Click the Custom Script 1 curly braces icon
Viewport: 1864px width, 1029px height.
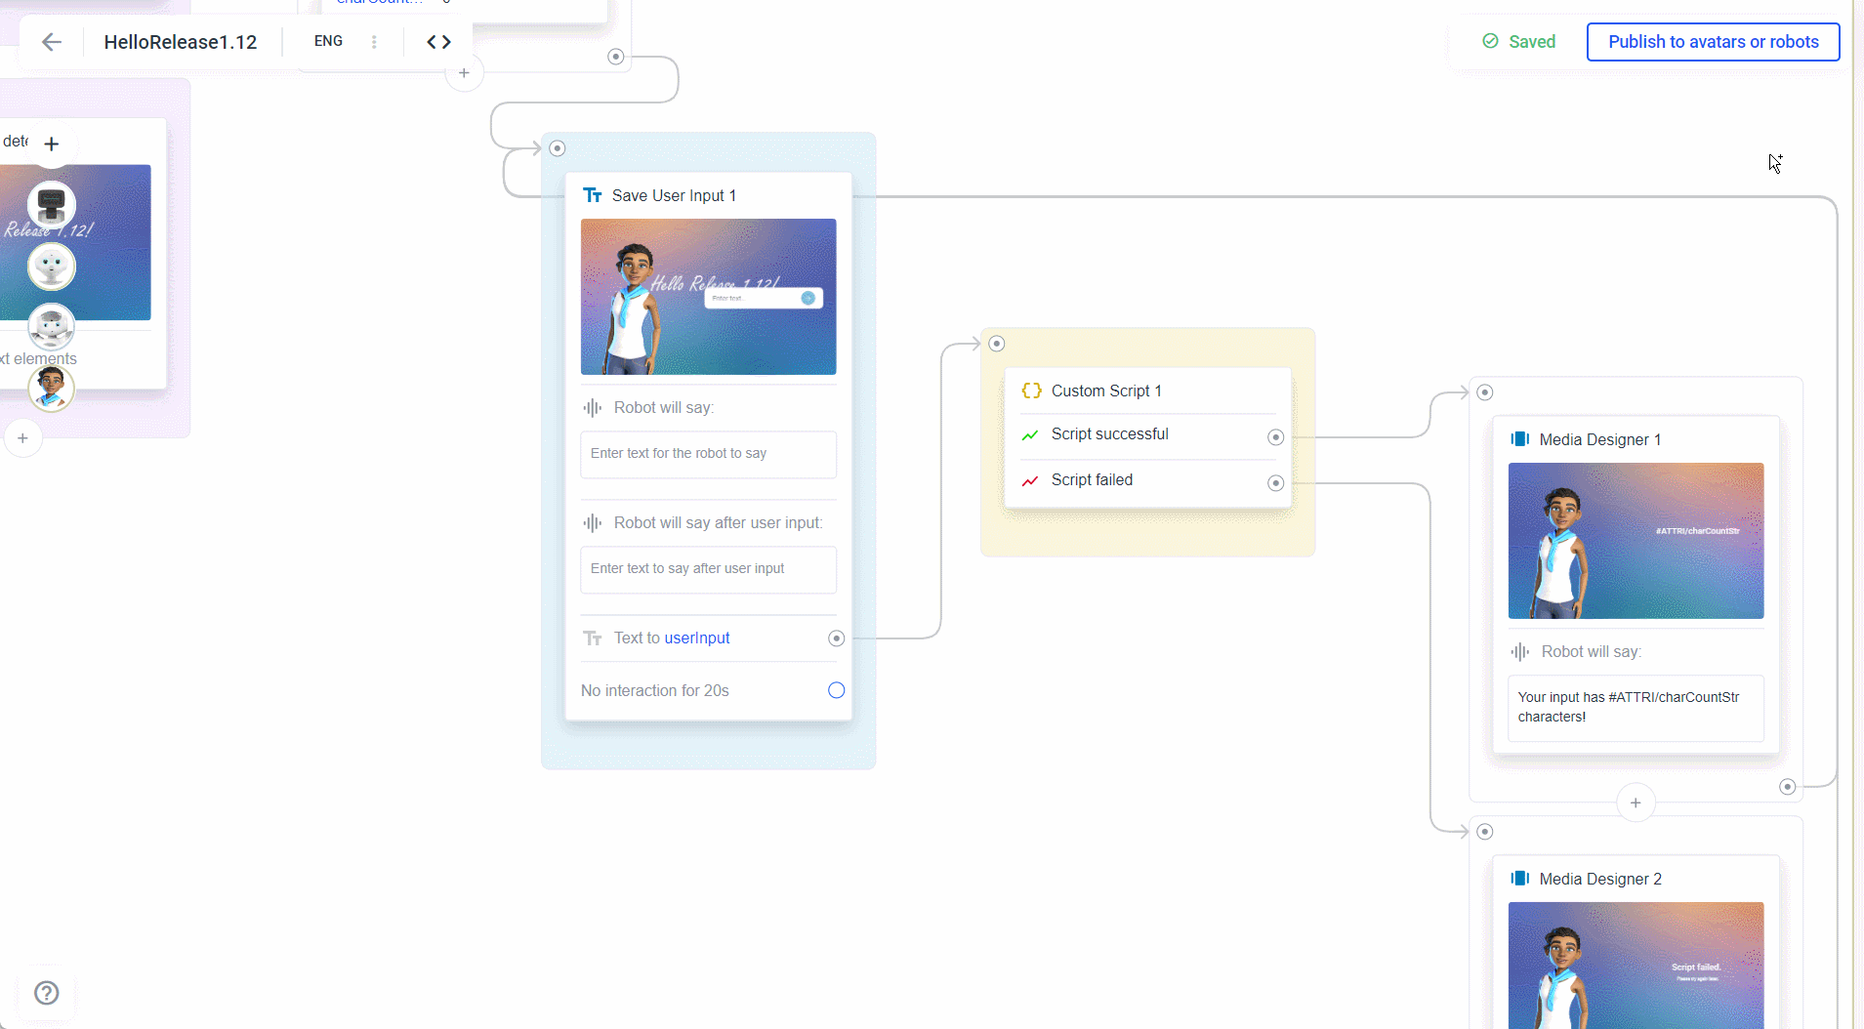pos(1031,391)
